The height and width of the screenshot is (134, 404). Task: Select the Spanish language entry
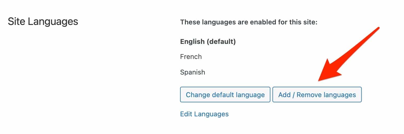pyautogui.click(x=193, y=72)
